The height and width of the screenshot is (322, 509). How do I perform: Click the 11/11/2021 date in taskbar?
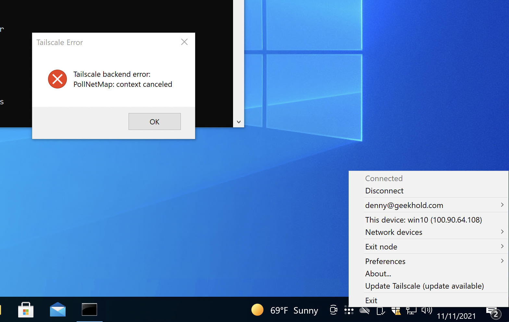tap(456, 316)
